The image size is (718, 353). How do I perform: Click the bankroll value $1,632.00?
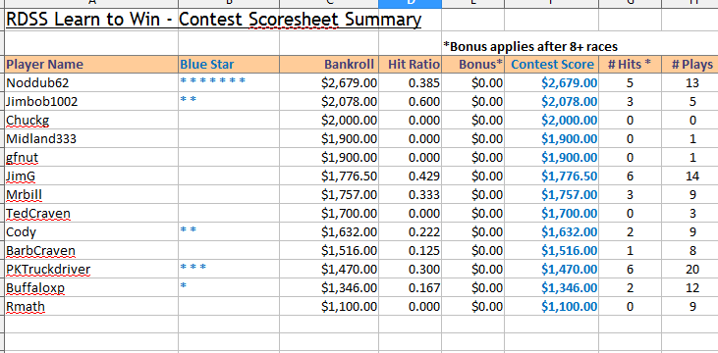329,232
